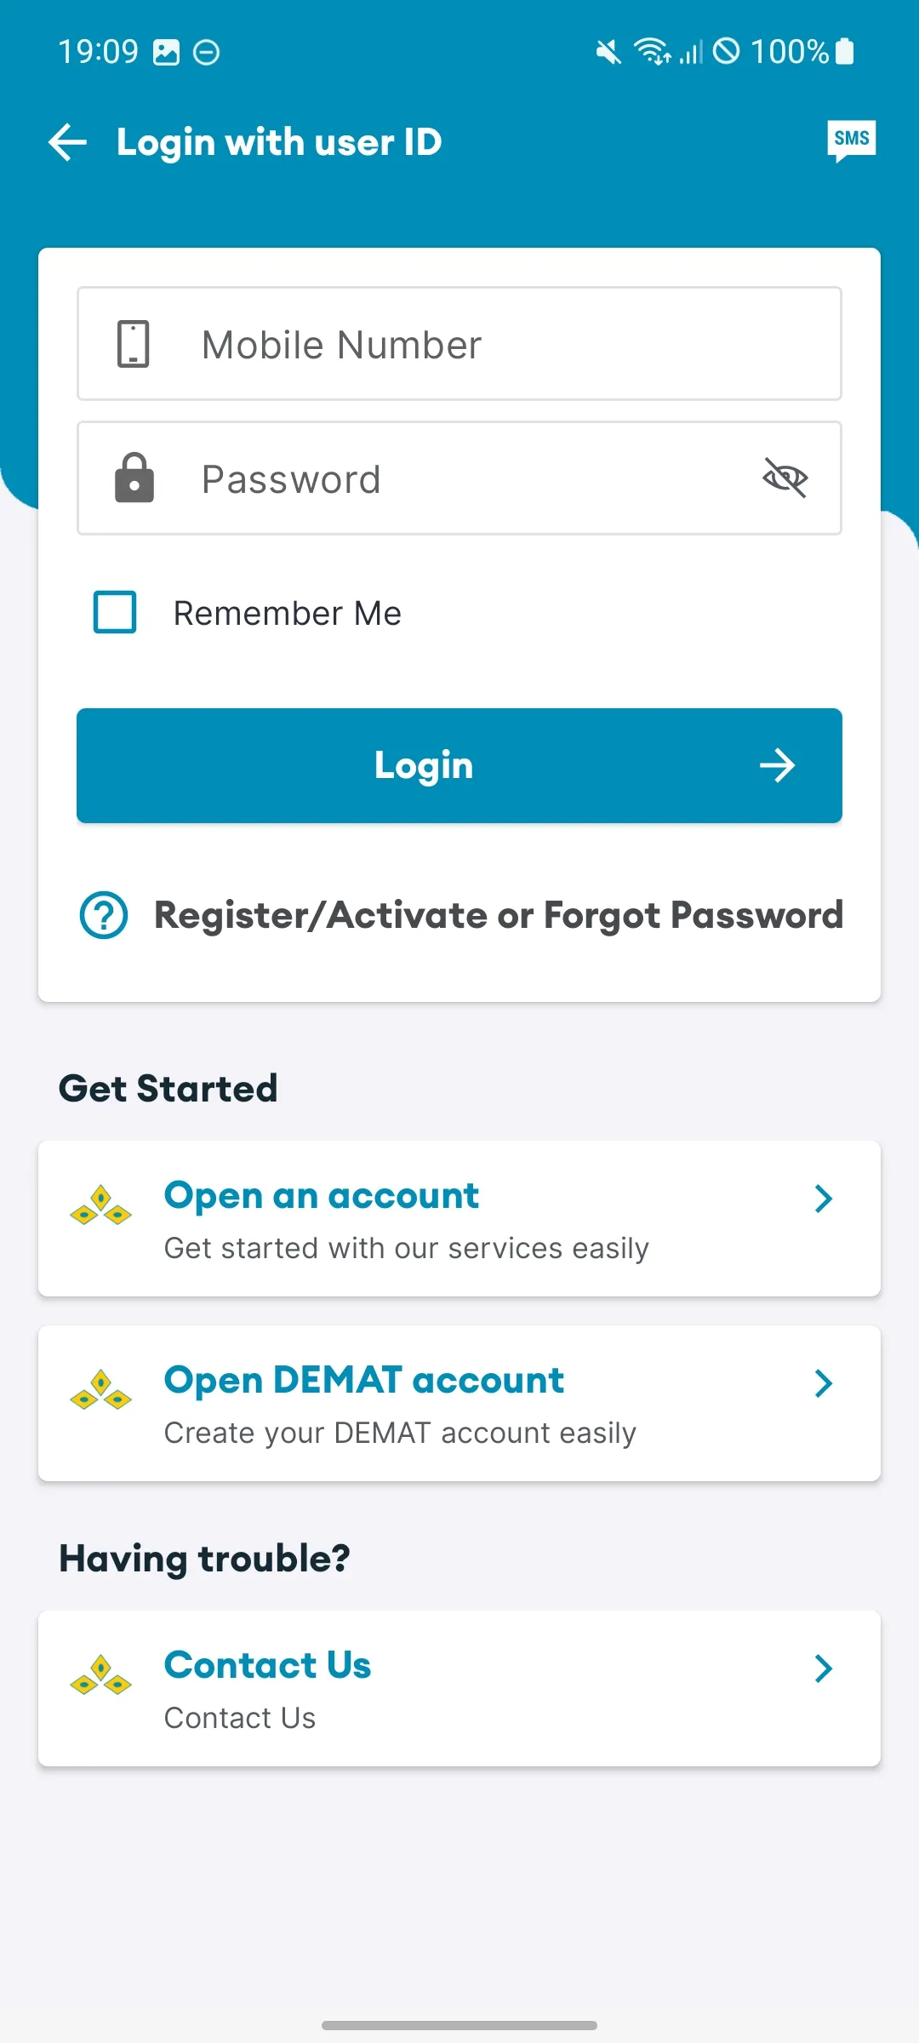
Task: Select the Contact Us title text
Action: 268,1665
